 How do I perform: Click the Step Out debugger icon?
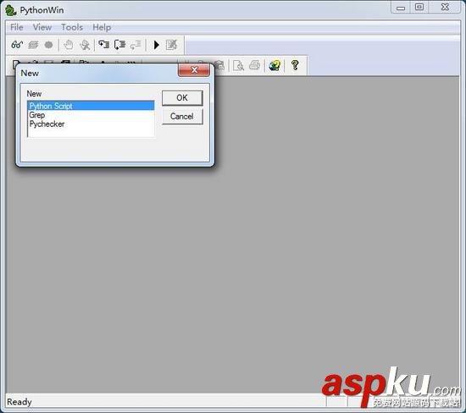(136, 45)
